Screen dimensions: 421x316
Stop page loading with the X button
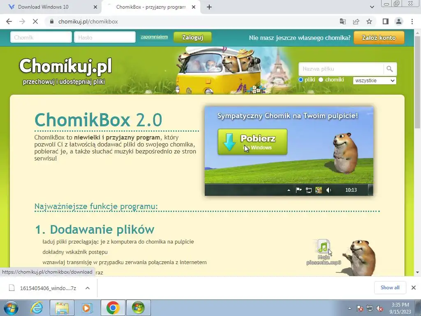pos(35,21)
